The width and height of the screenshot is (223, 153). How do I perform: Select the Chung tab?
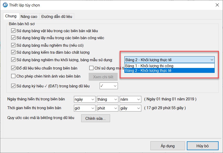click(x=11, y=16)
